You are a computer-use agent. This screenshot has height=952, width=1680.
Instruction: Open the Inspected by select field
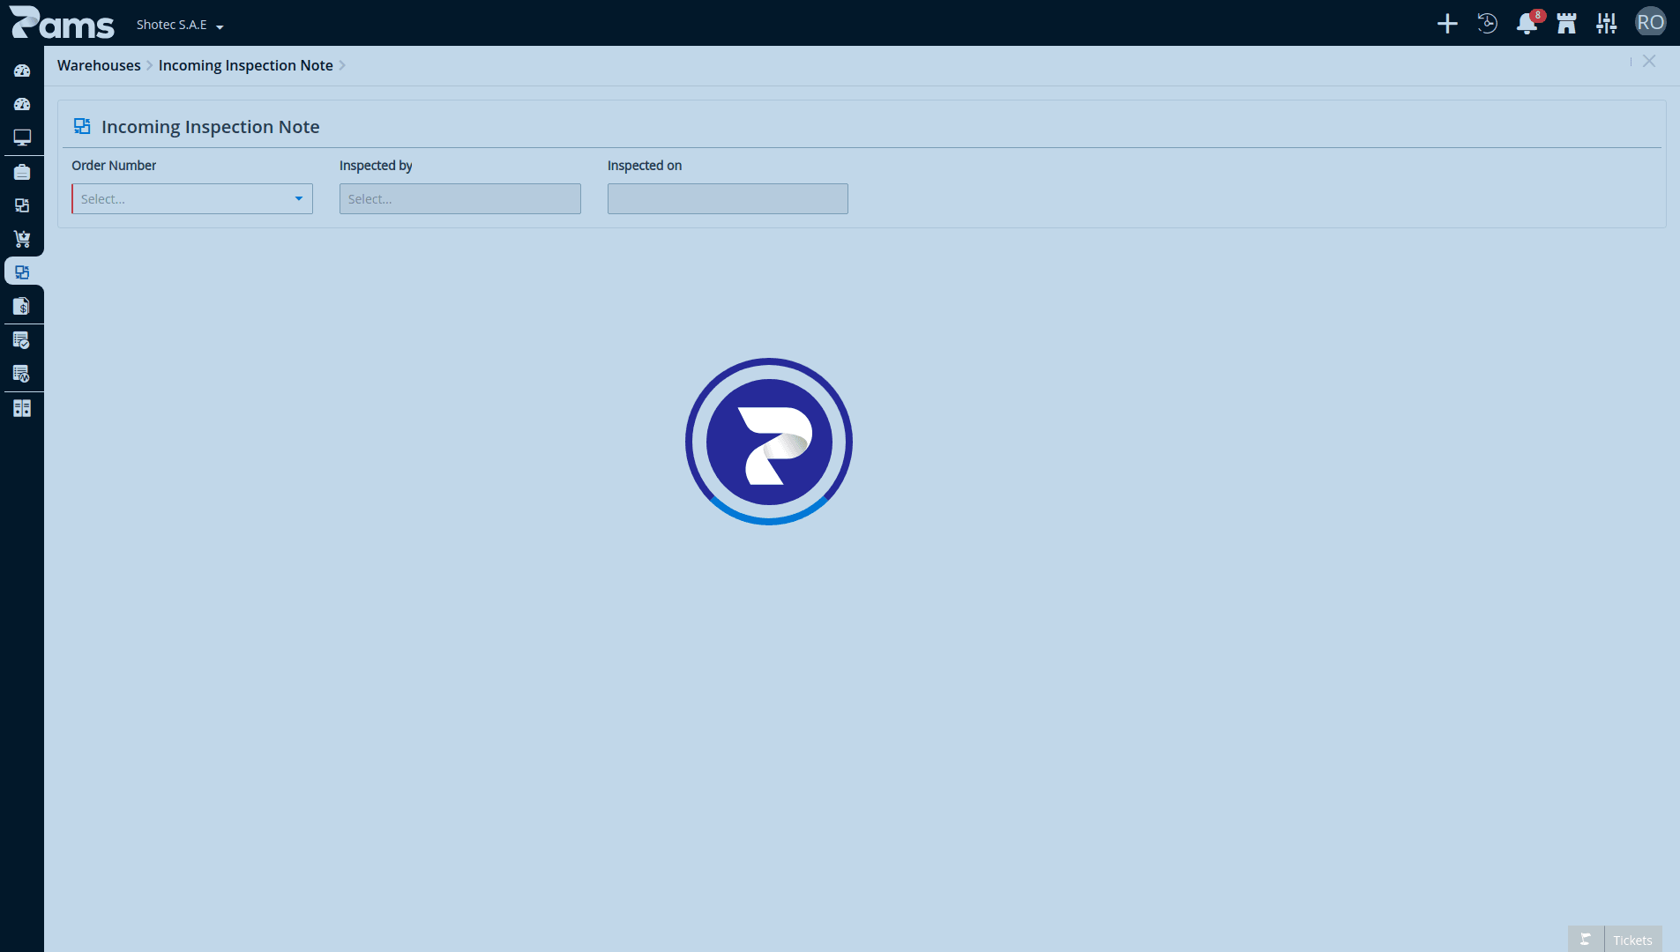[460, 198]
